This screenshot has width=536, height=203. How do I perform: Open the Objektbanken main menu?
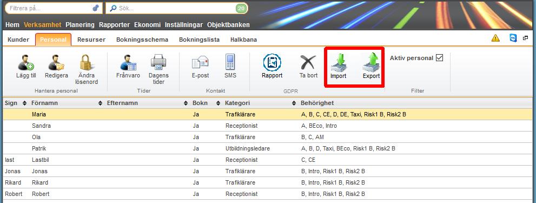click(228, 25)
